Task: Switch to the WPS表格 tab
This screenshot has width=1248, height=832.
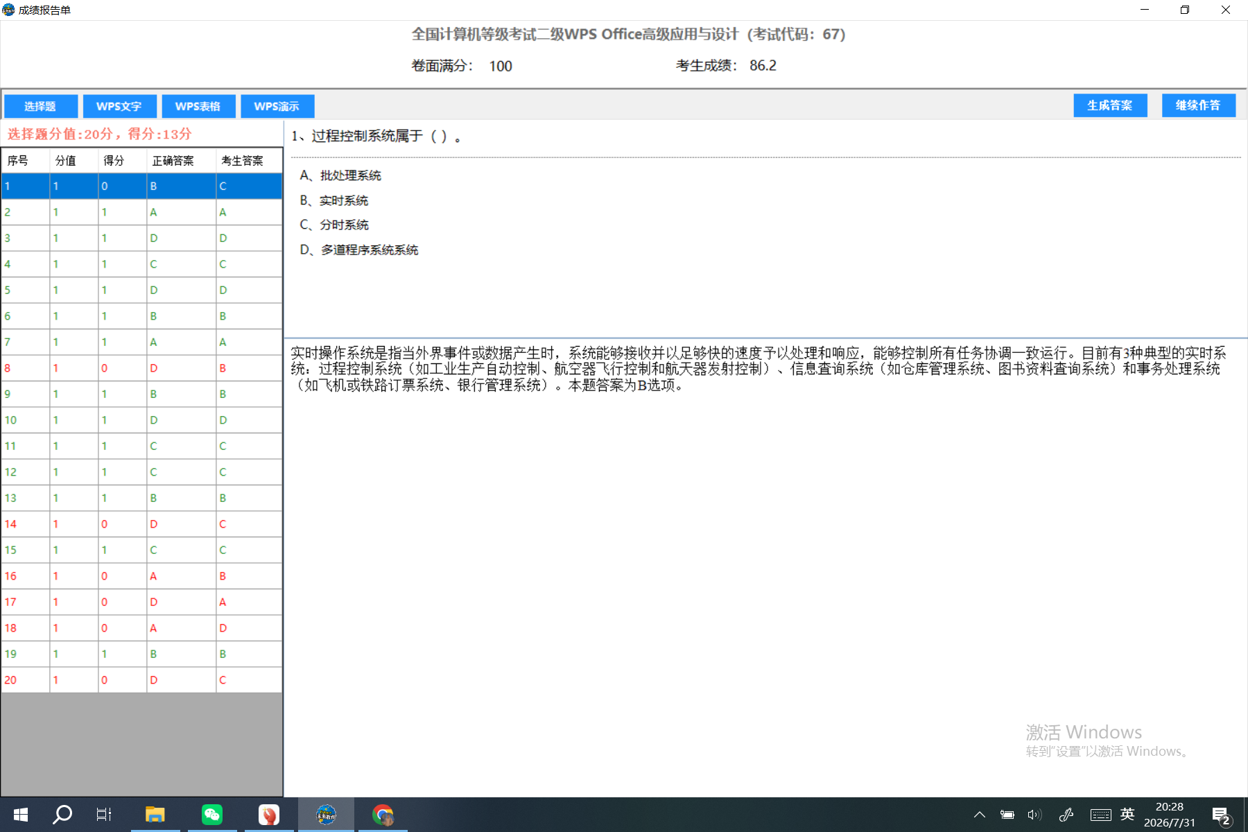Action: (198, 106)
